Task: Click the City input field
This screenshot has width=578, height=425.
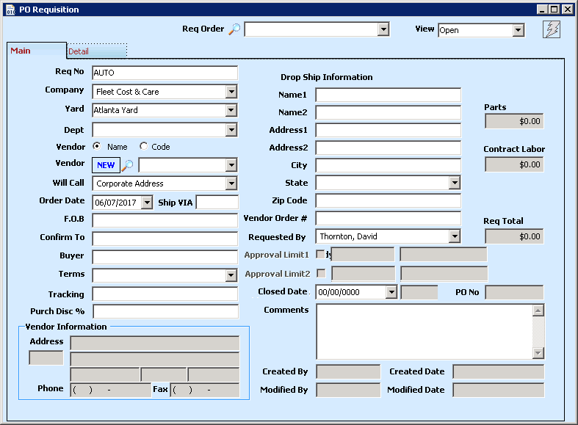Action: tap(389, 165)
